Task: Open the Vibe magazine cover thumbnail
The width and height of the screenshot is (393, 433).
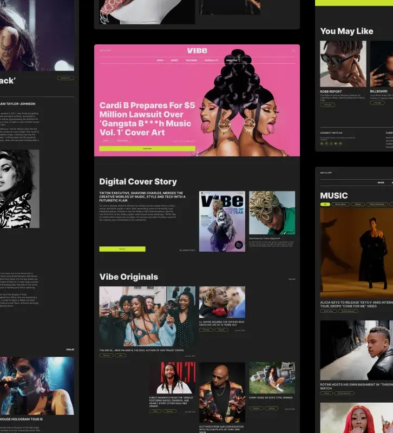Action: point(222,221)
